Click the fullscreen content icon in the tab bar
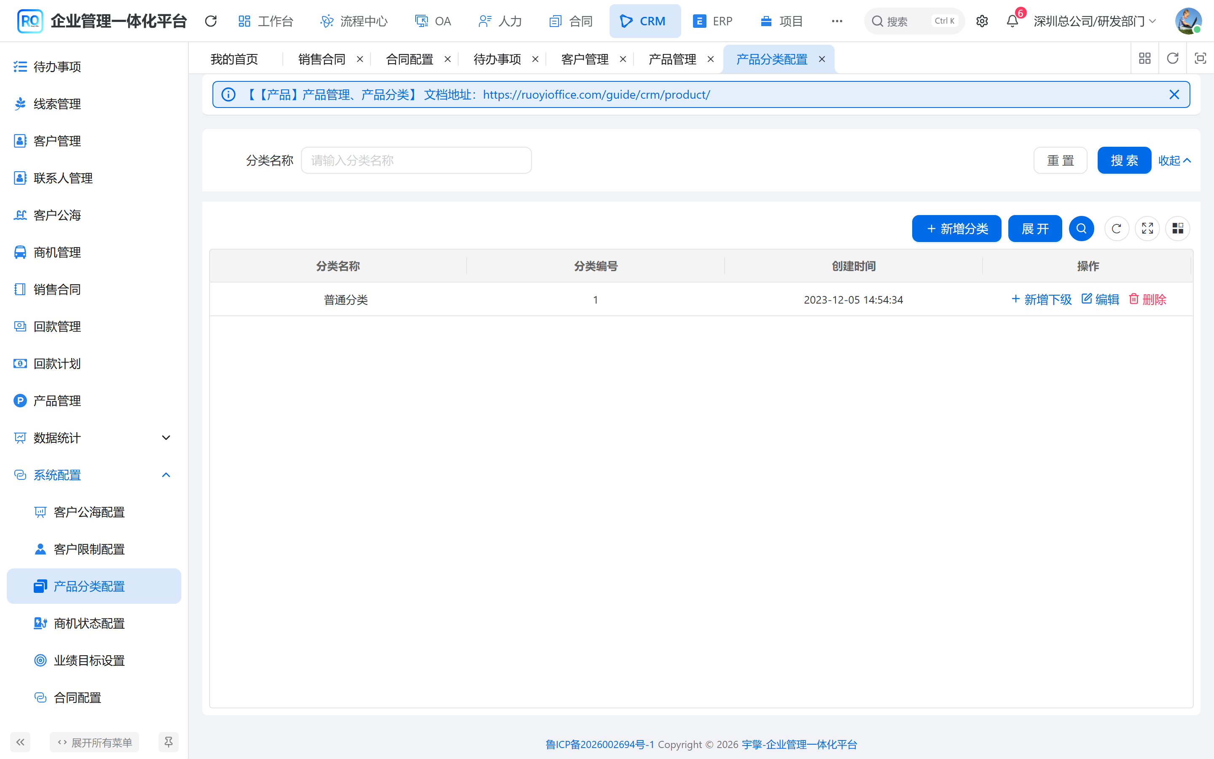The image size is (1214, 759). tap(1200, 59)
